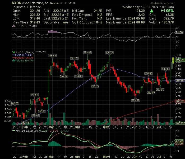
Task: Click the 5.128 MACD axis value tag
Action: click(x=179, y=141)
